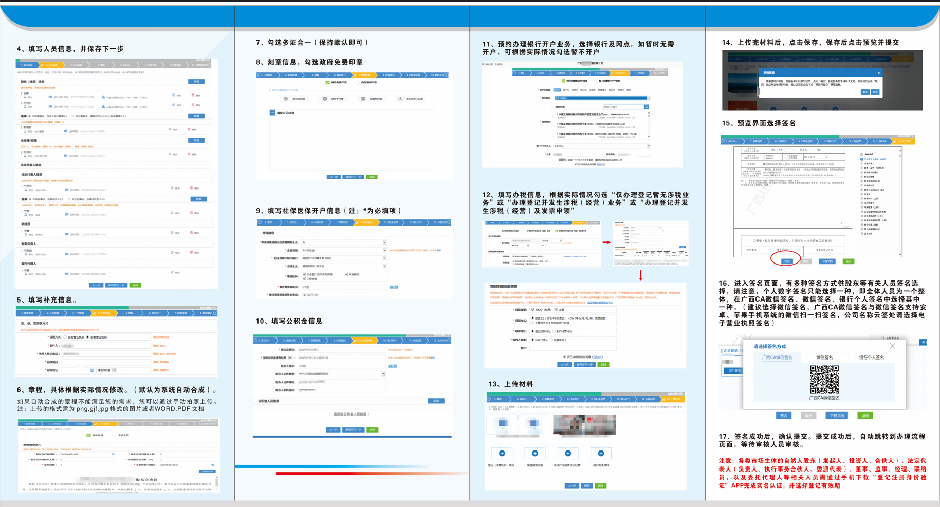940x507 pixels.
Task: Click the 法定代表人名章 icon
Action: click(x=400, y=99)
